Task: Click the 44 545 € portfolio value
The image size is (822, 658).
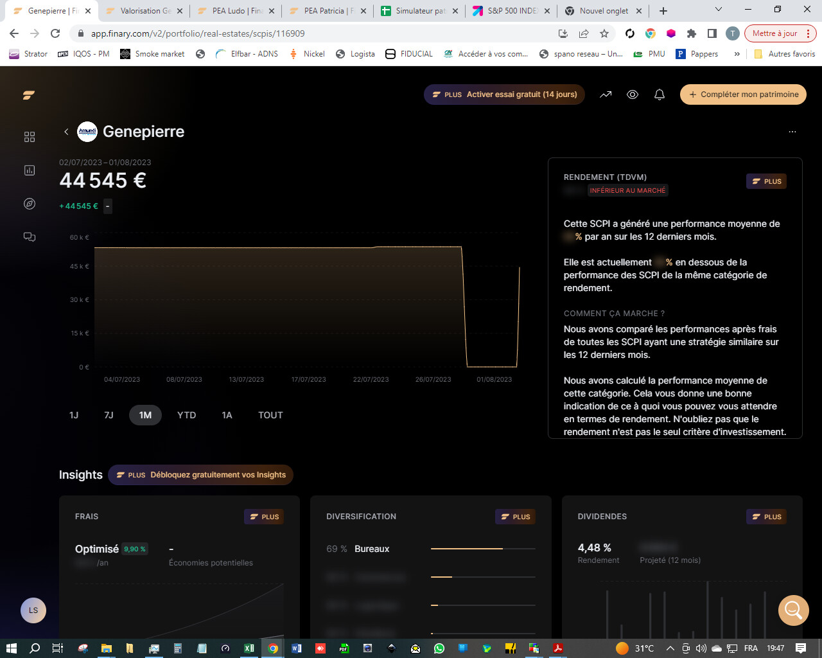Action: point(103,181)
